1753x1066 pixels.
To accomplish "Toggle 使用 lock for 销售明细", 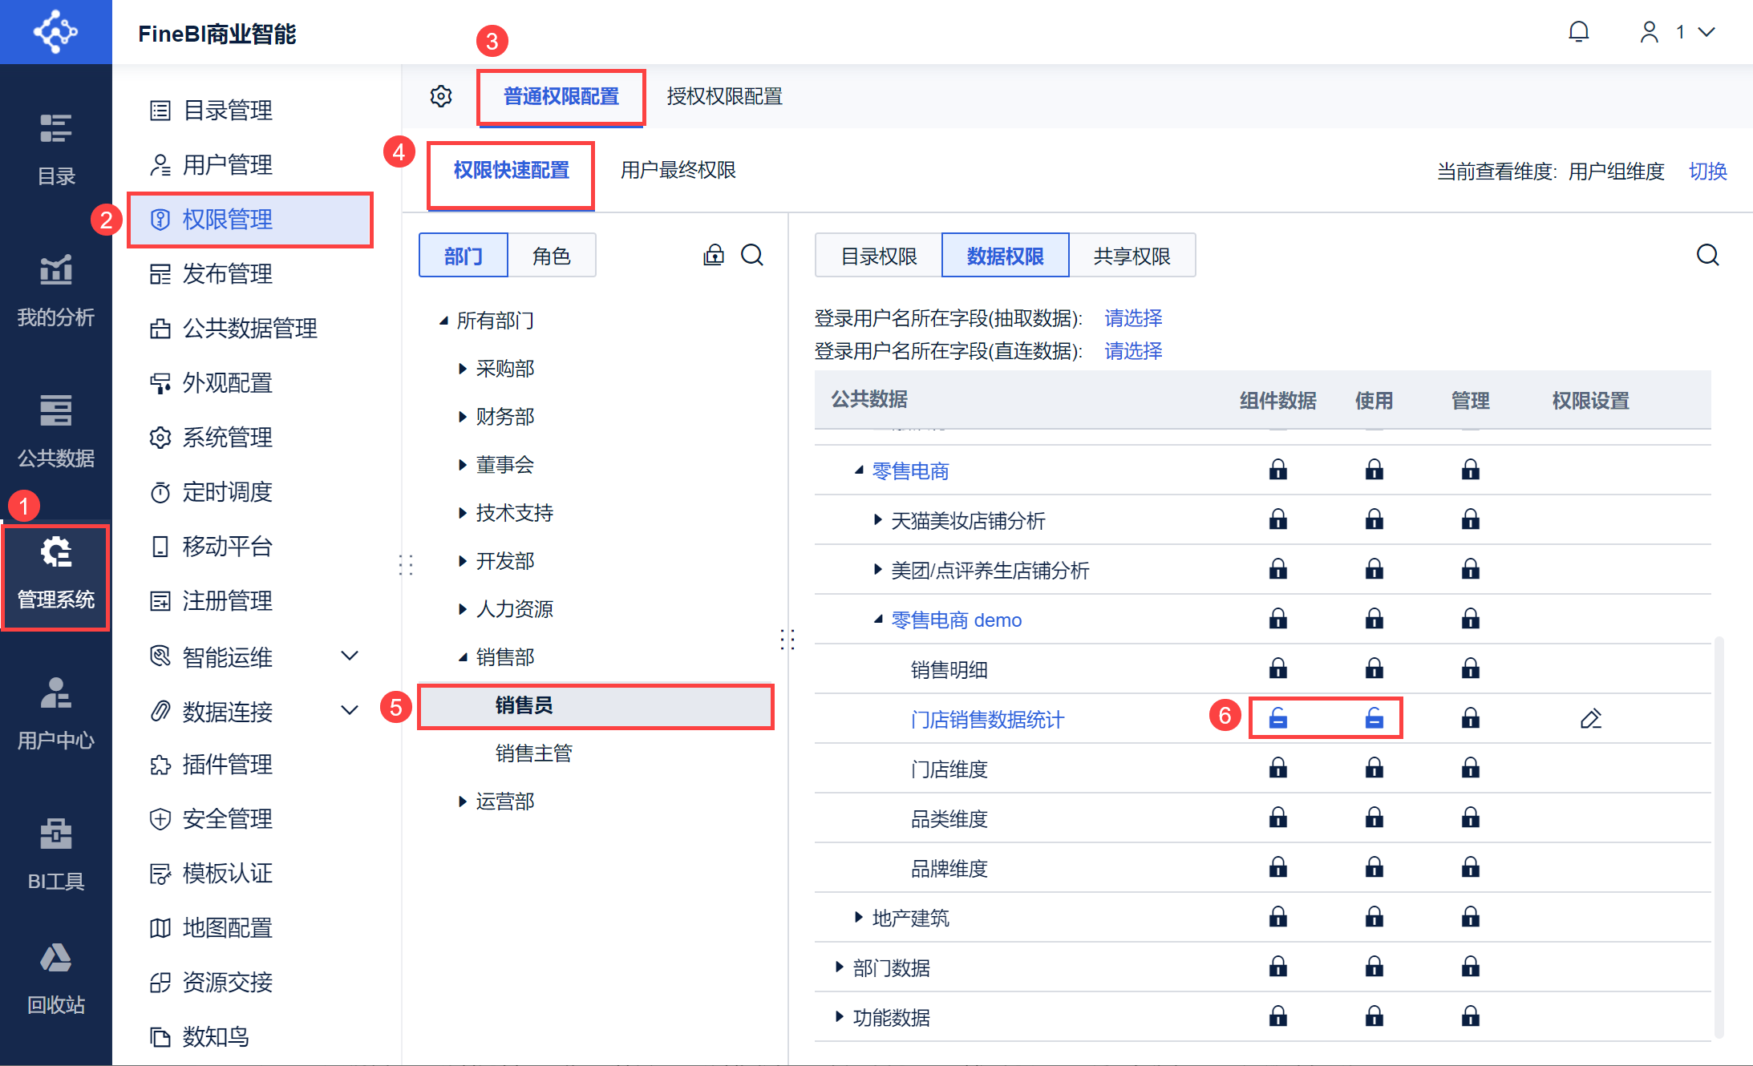I will (x=1374, y=668).
